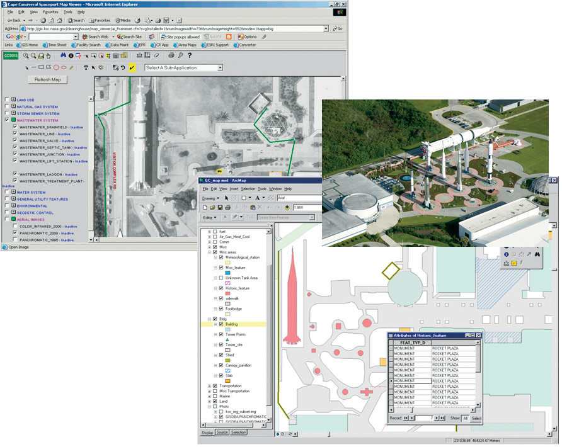Image resolution: width=562 pixels, height=447 pixels.
Task: Select the red circle drawing tool
Action: pos(56,67)
